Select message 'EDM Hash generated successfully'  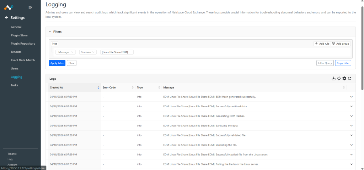209,97
